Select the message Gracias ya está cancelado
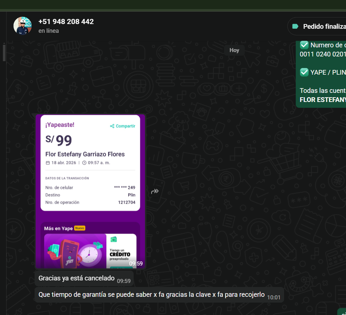346x315 pixels. point(76,278)
